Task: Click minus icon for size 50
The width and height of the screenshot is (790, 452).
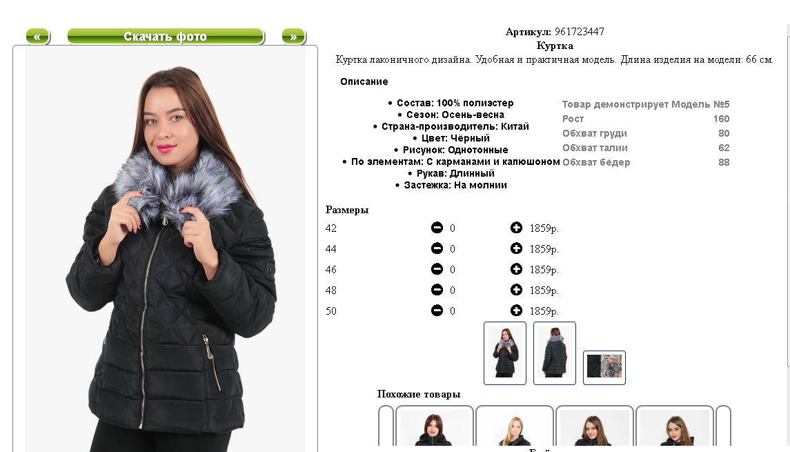Action: (x=437, y=311)
